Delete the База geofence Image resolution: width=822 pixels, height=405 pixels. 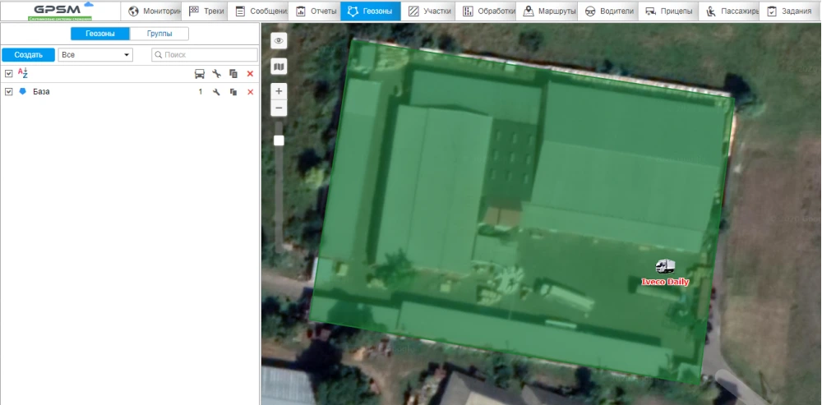(250, 92)
